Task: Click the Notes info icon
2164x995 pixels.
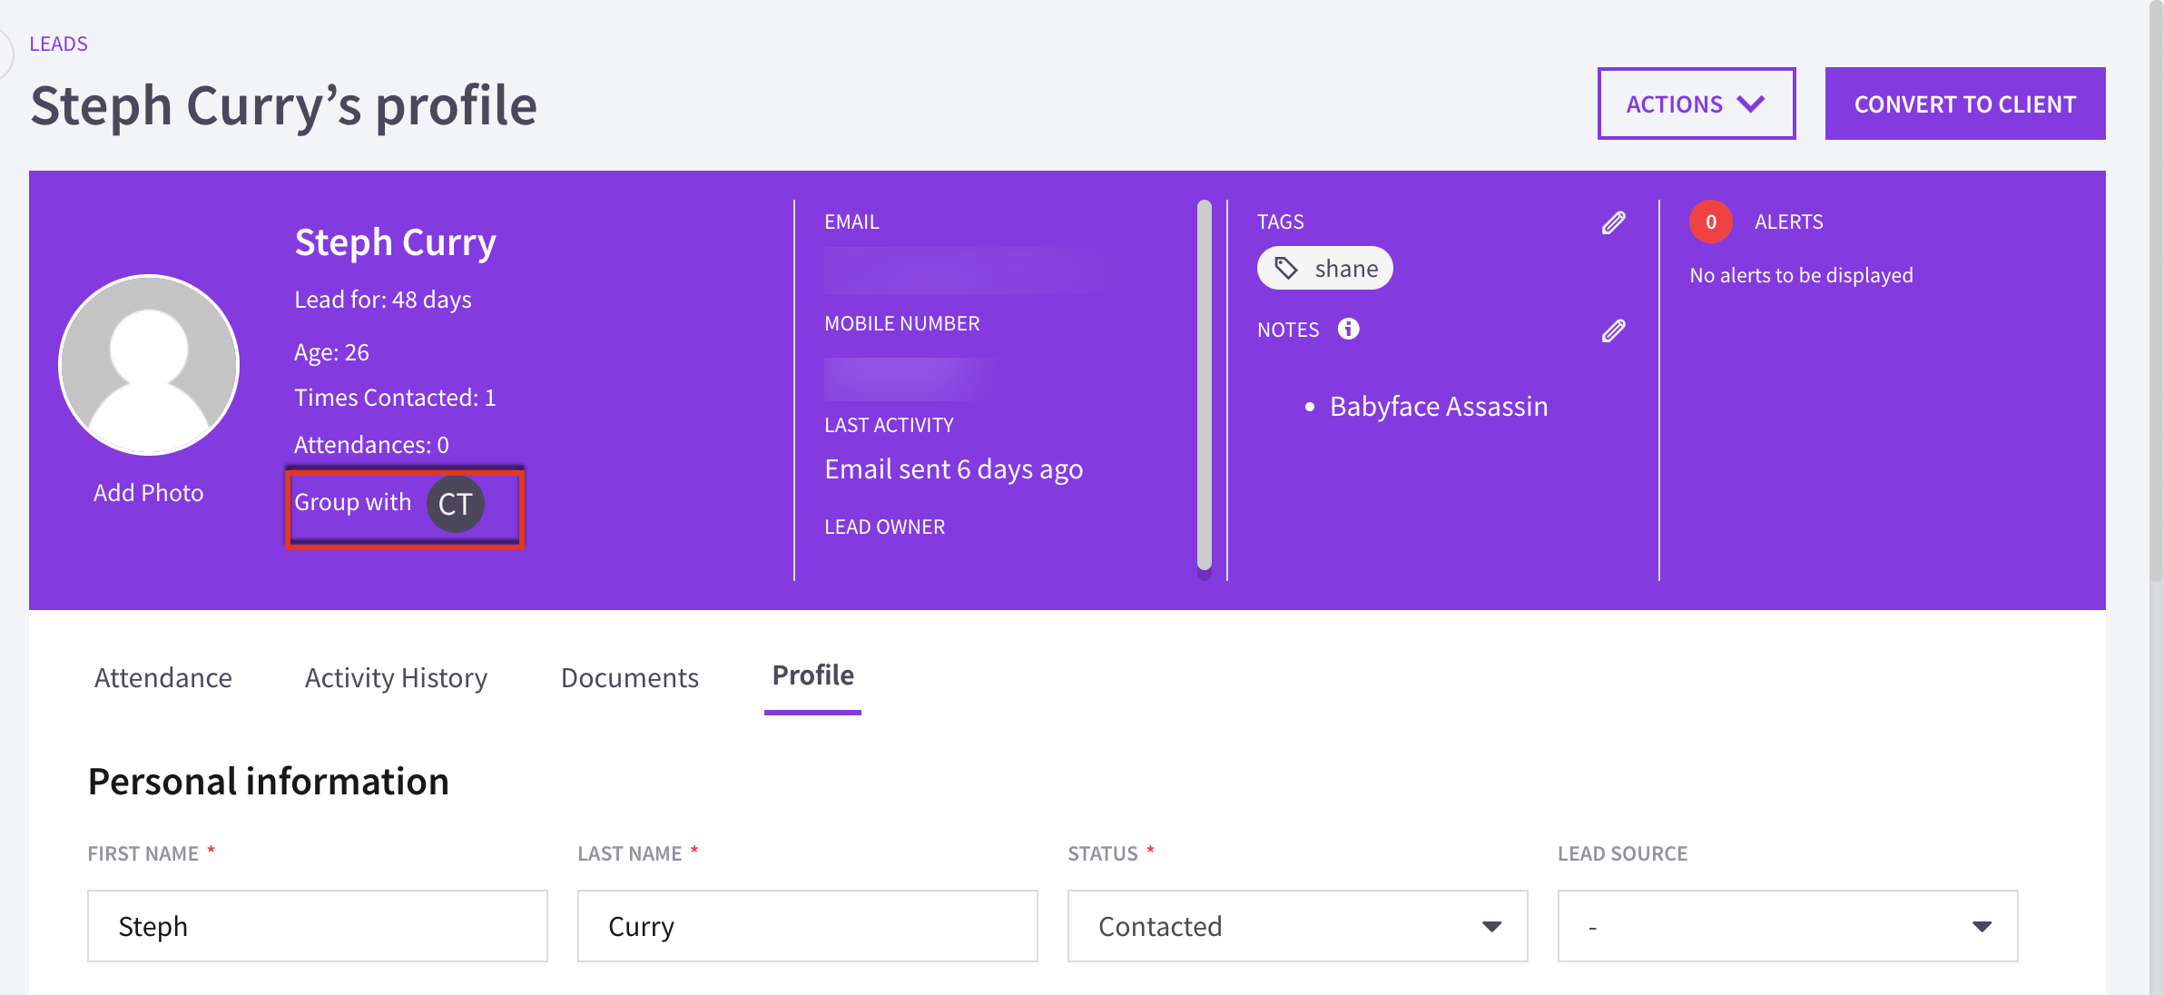Action: (x=1348, y=329)
